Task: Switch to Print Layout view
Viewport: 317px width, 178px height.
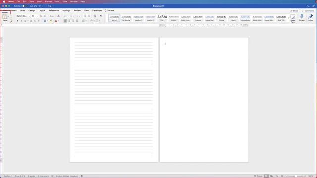Action: tap(266, 176)
